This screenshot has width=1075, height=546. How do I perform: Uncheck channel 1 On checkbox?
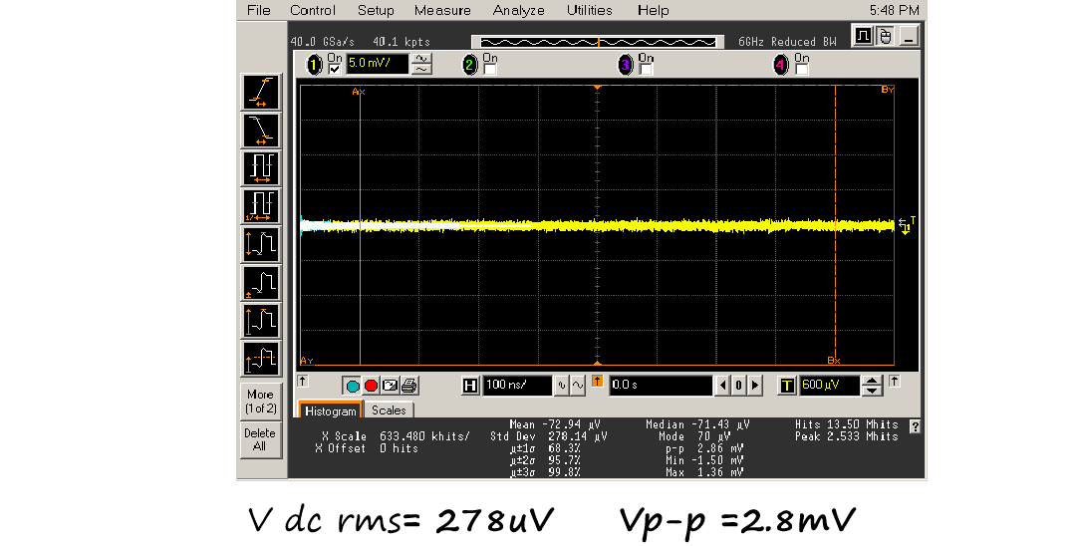coord(334,70)
